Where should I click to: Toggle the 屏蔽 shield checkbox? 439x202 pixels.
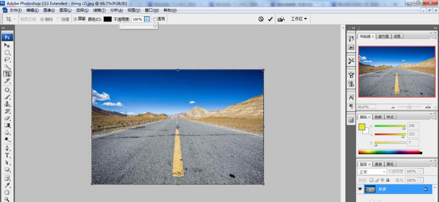[75, 19]
